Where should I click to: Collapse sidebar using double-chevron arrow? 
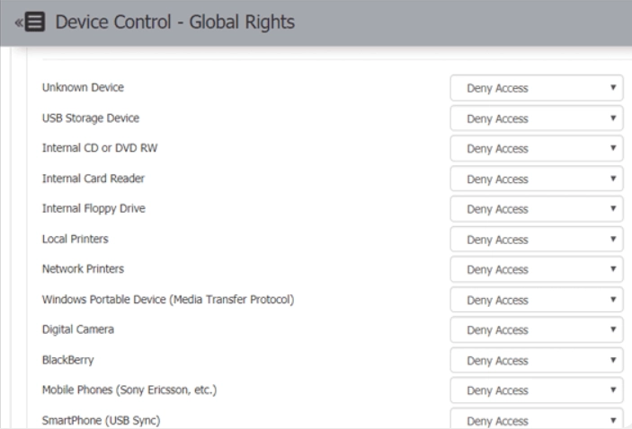point(19,22)
